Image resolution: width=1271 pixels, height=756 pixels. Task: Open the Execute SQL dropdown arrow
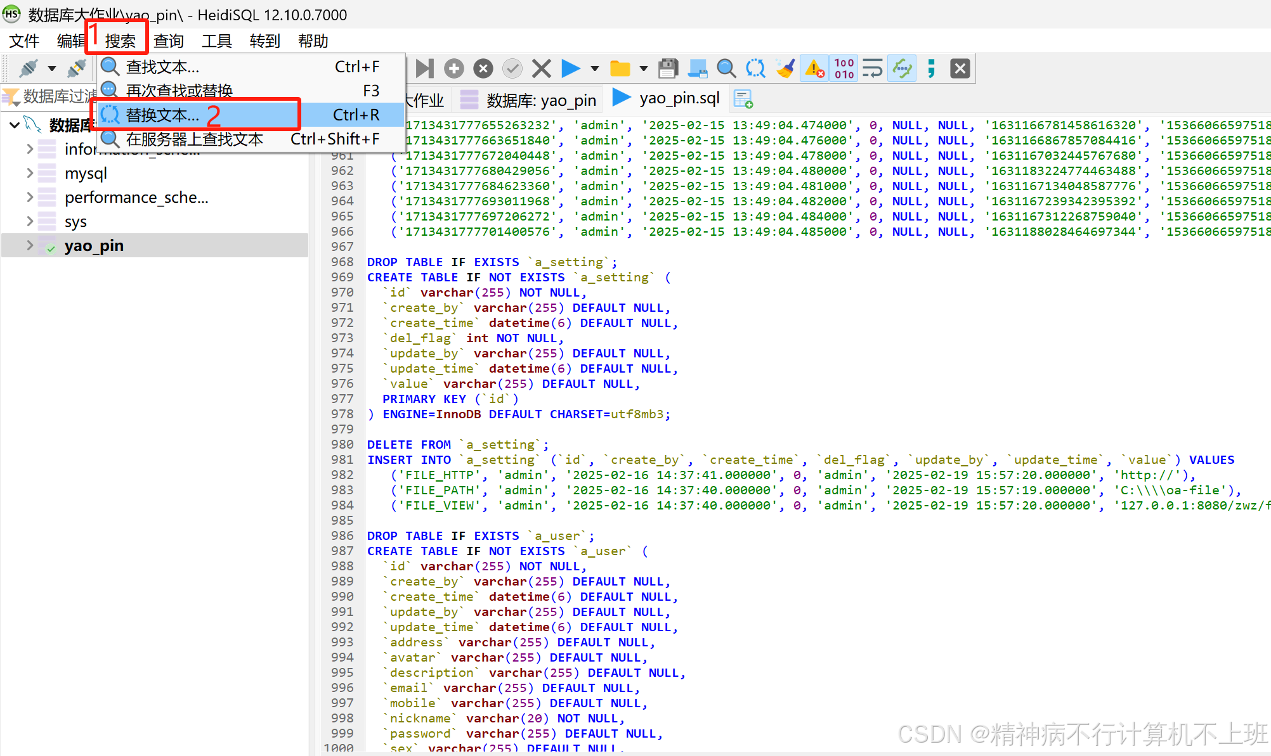click(594, 68)
